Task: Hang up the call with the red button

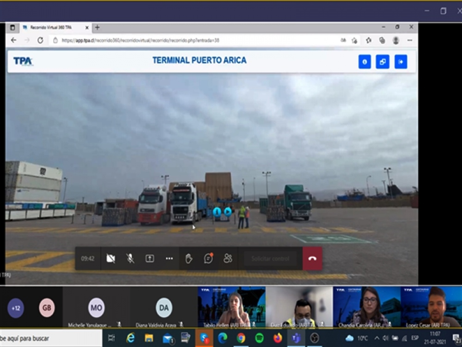Action: click(x=312, y=259)
